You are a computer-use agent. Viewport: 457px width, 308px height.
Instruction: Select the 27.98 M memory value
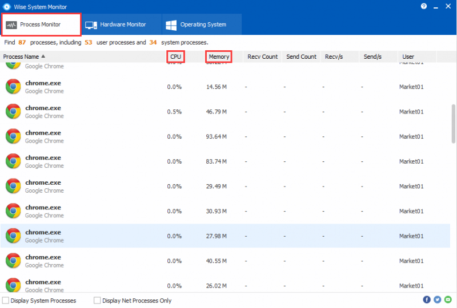(217, 236)
